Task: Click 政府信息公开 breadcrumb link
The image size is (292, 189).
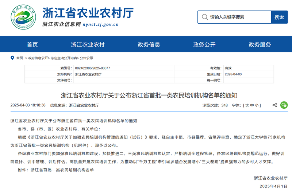Action: [38, 58]
